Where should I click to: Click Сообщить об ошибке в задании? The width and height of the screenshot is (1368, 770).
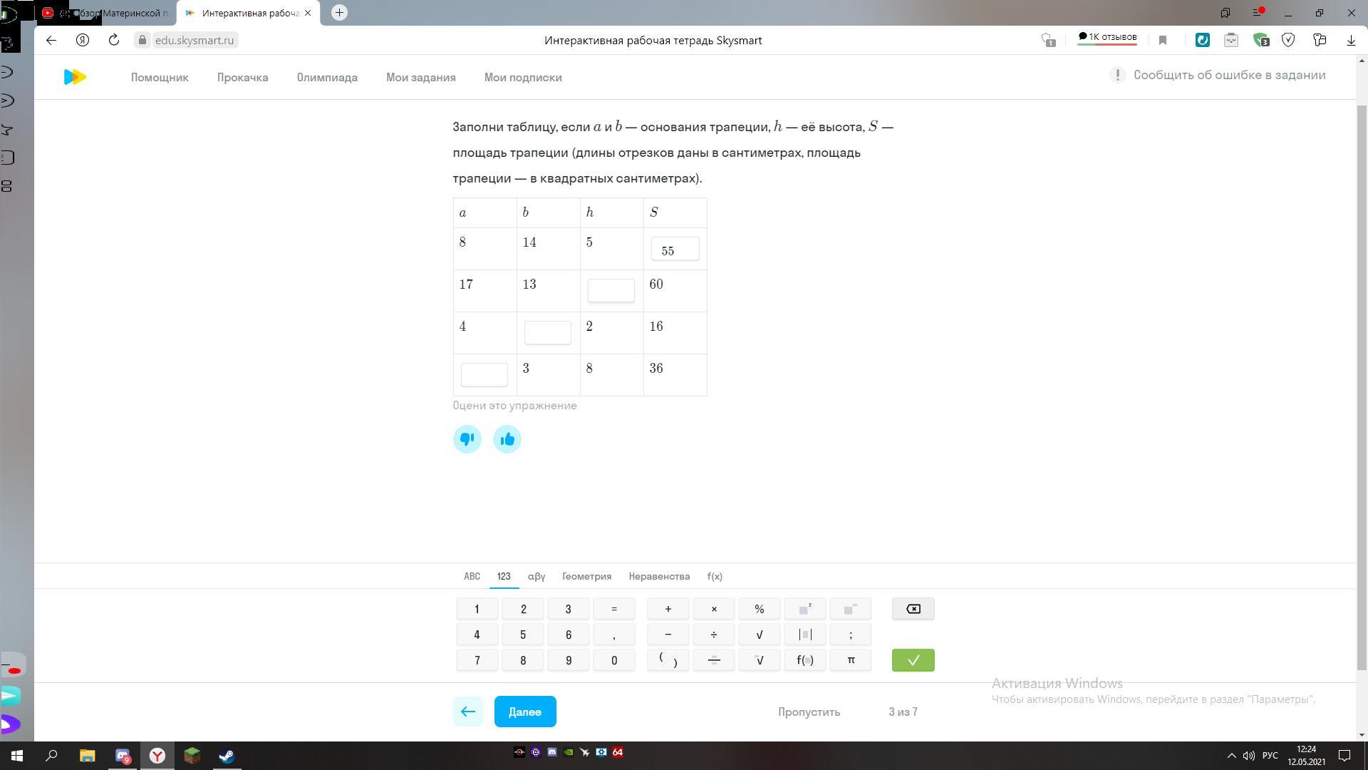click(x=1228, y=75)
